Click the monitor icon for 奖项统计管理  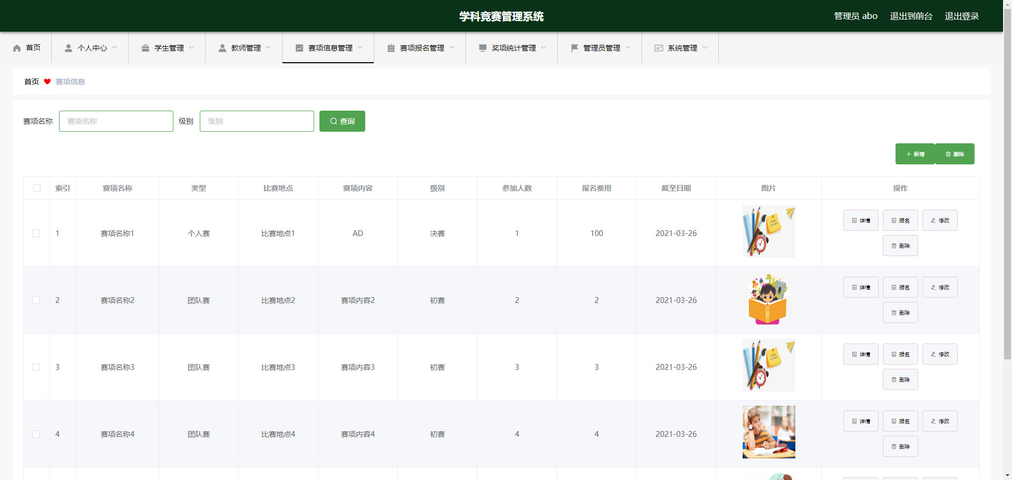tap(483, 48)
